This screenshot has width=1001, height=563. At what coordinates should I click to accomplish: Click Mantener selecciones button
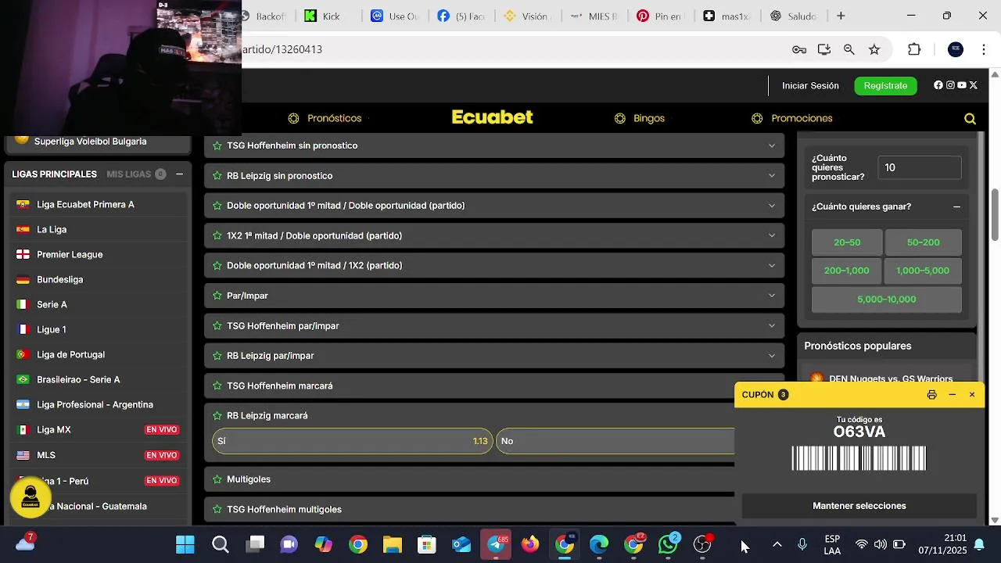tap(859, 506)
